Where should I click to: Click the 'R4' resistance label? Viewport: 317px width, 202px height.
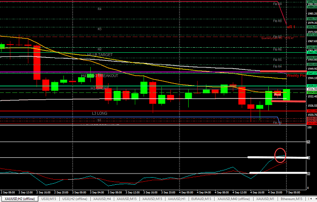tap(99, 9)
